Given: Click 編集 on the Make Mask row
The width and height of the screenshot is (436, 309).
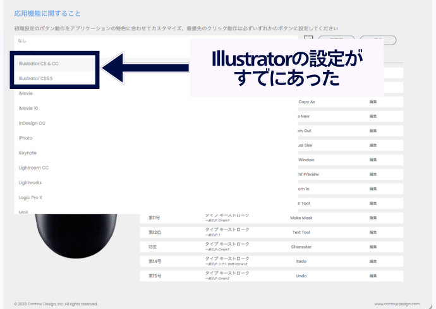Looking at the screenshot, I should click(373, 218).
